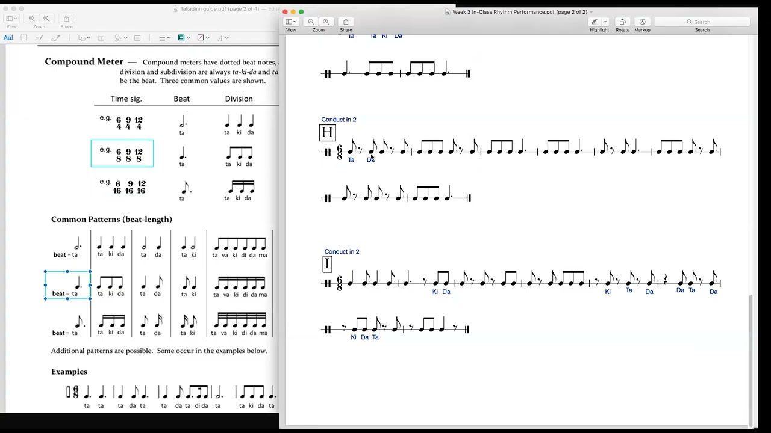The width and height of the screenshot is (771, 433).
Task: Select the Rectangular Selection markup tool
Action: point(23,38)
